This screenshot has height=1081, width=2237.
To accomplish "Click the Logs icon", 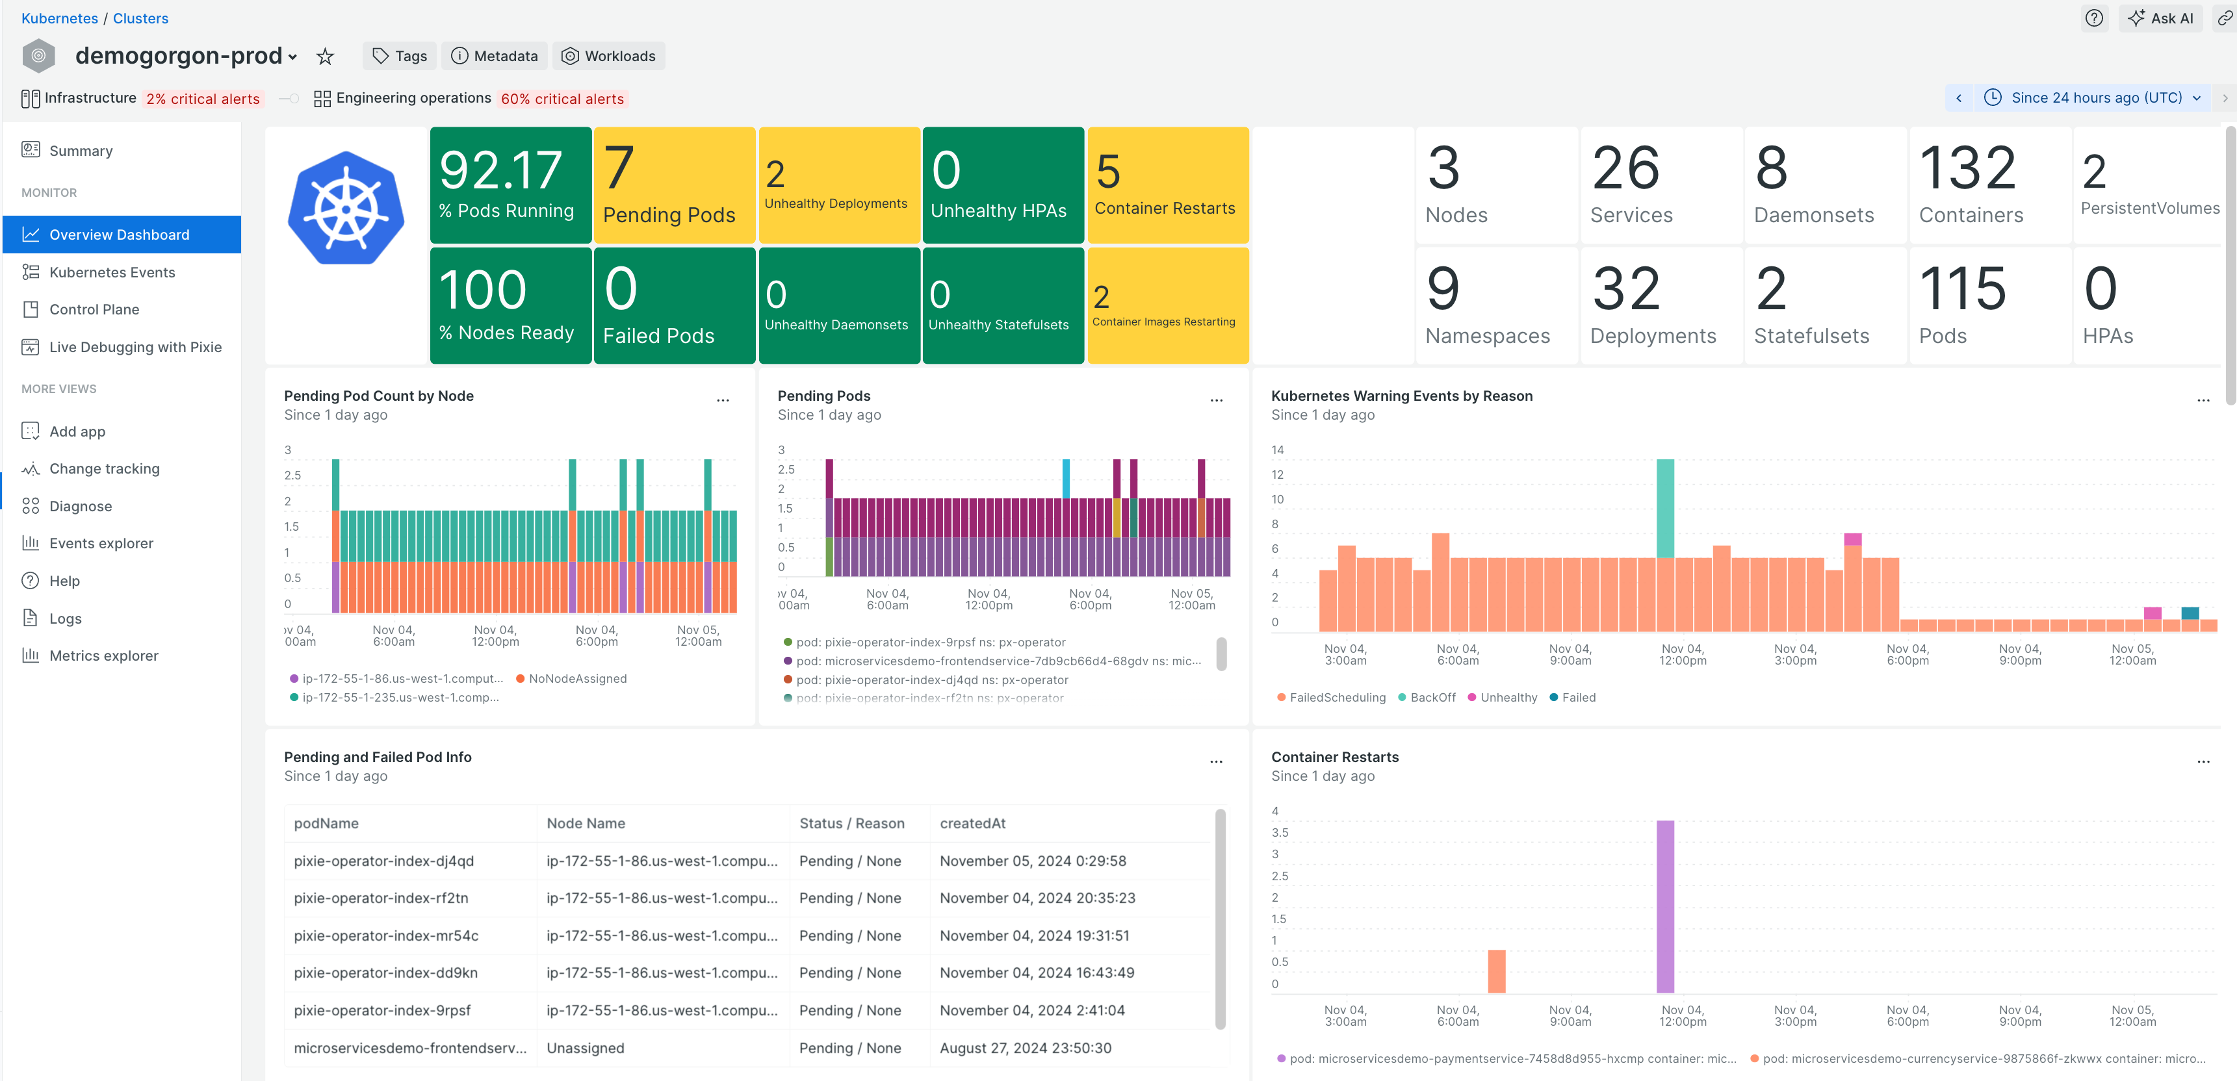I will [31, 617].
